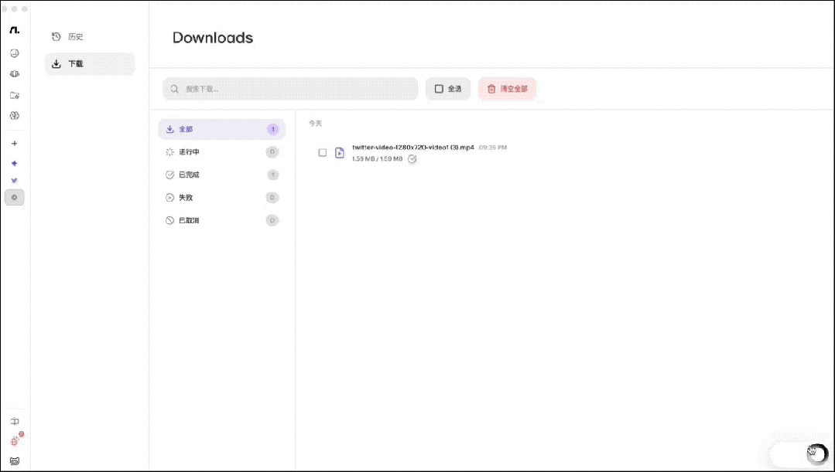Click the floating toggle at bottom-right corner
Screen dimensions: 835x472
tap(797, 454)
